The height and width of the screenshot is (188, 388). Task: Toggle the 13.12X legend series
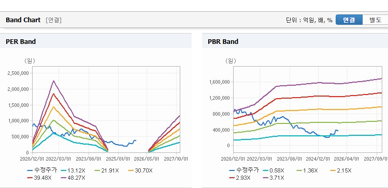[x=73, y=170]
